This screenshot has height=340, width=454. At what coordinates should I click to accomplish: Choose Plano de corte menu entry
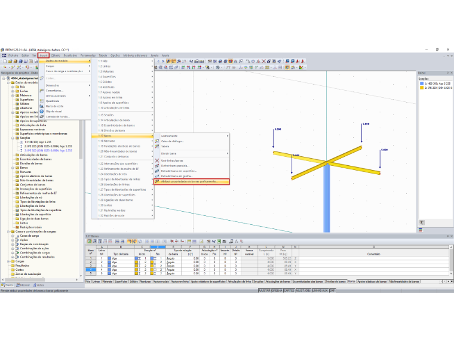point(65,106)
